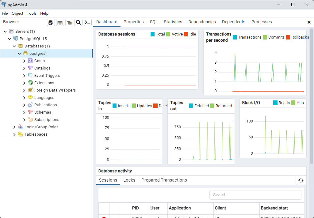Image resolution: width=314 pixels, height=218 pixels.
Task: Click the Subscriptions node icon
Action: click(30, 120)
